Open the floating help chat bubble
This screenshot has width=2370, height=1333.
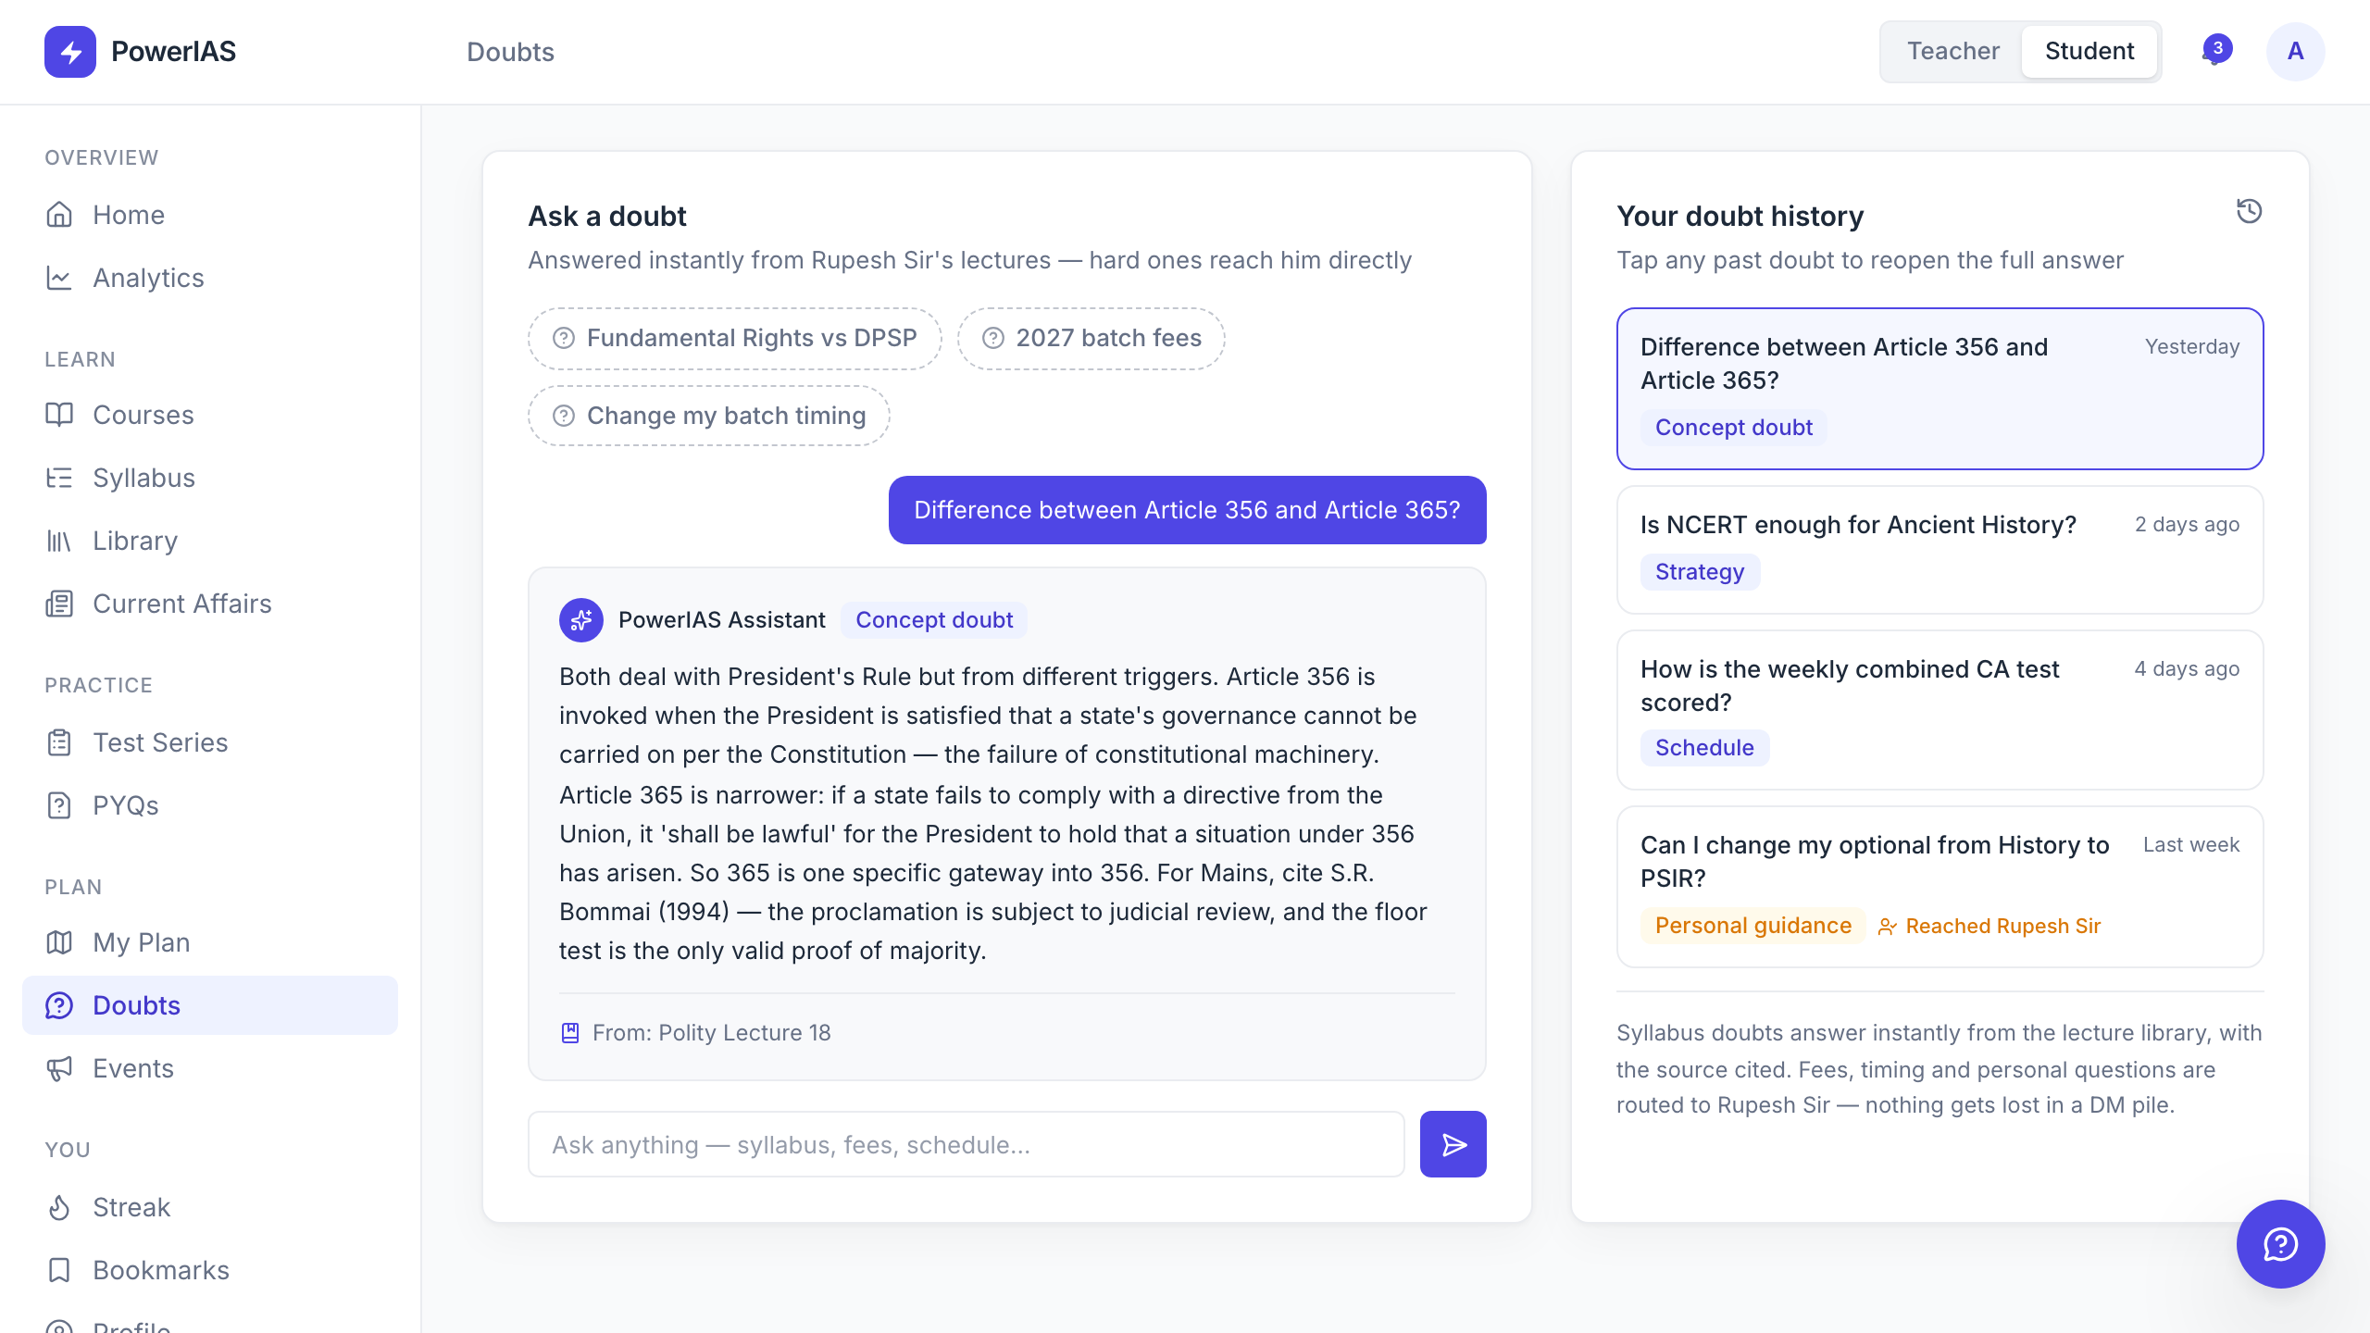tap(2280, 1243)
